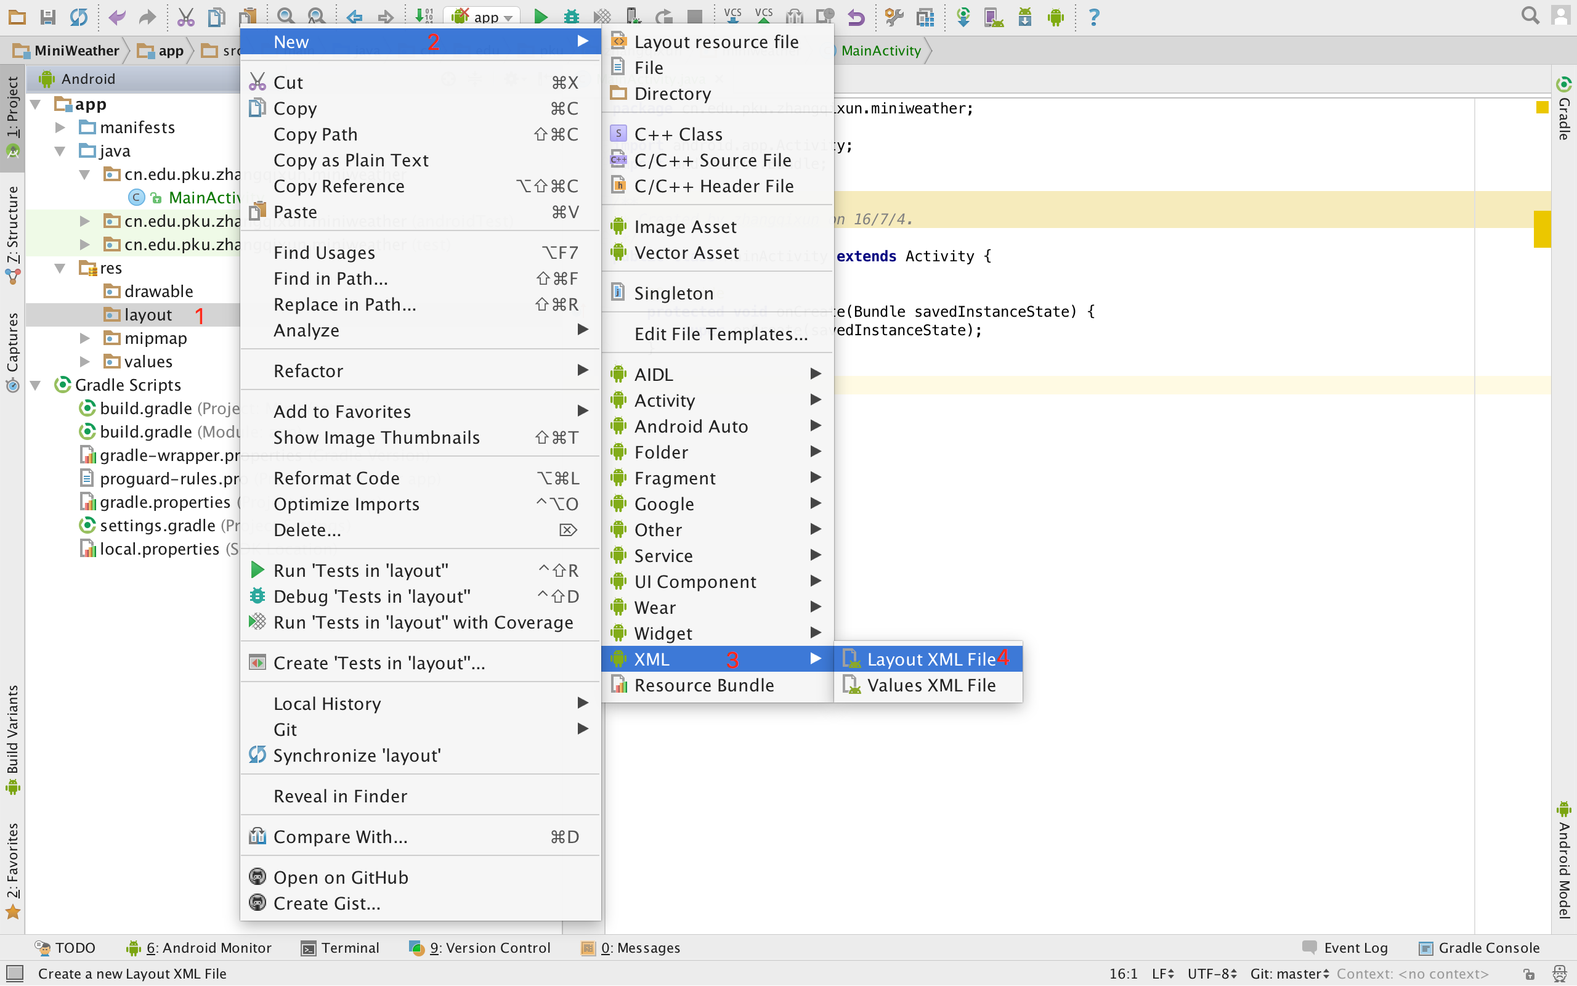This screenshot has width=1577, height=986.
Task: Click the Forward navigation arrow icon
Action: pos(386,17)
